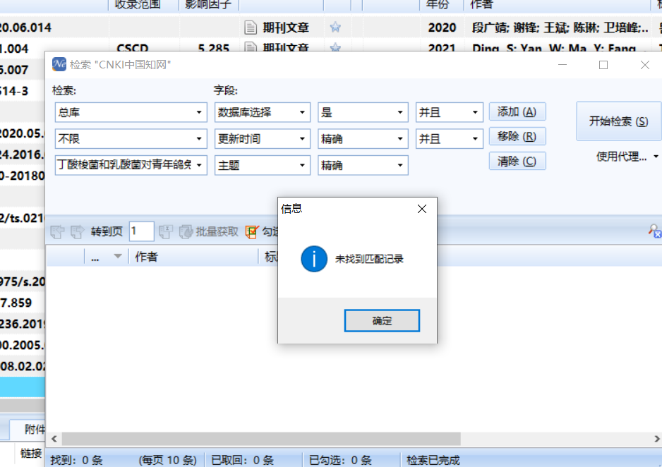The image size is (662, 467).
Task: Click the 确定 button
Action: pos(382,320)
